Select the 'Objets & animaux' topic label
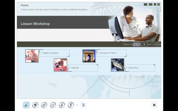The height and width of the screenshot is (111, 178). point(54,53)
